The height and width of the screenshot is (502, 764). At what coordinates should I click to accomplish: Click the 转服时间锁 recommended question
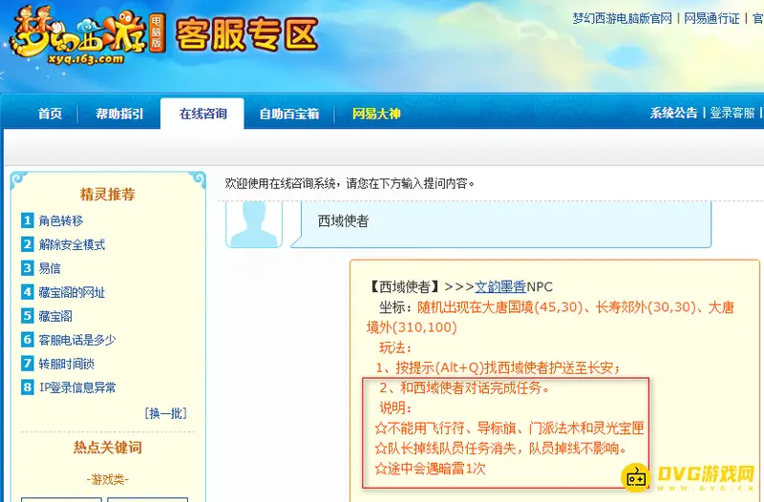(67, 364)
